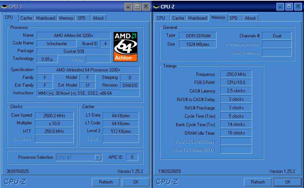Image resolution: width=304 pixels, height=188 pixels.
Task: Open the Processor Selection CPU #1 dropdown
Action: (98, 157)
